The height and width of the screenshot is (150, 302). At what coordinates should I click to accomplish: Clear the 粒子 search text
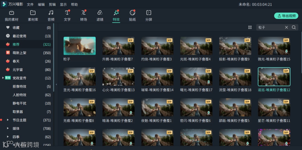(x=286, y=27)
